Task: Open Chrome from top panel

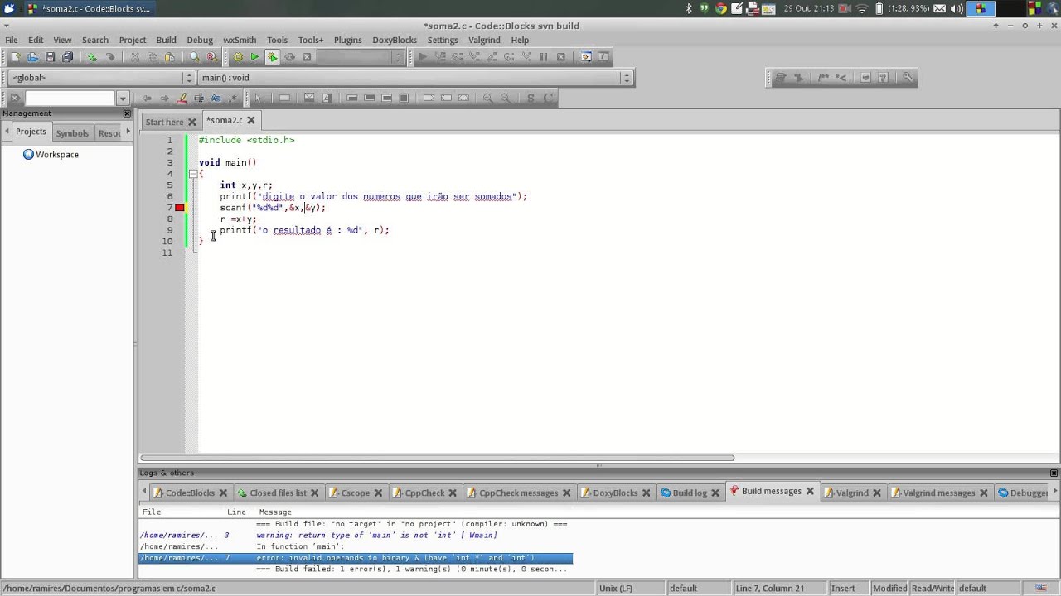Action: pos(721,8)
